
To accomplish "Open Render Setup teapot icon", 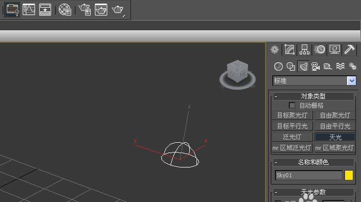I will (x=85, y=10).
